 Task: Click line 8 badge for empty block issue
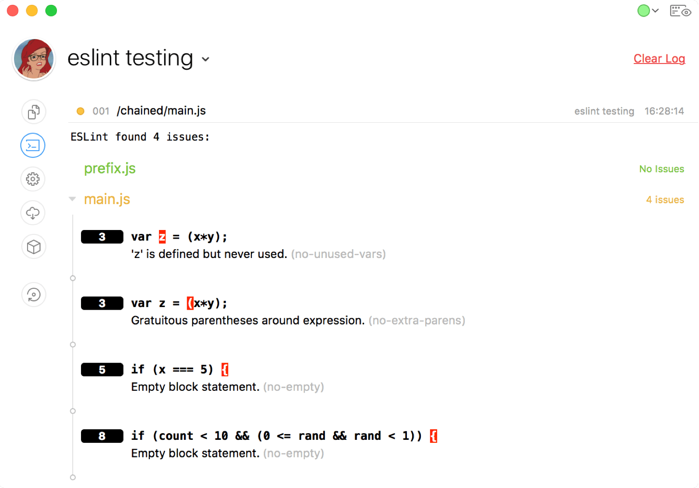[102, 436]
